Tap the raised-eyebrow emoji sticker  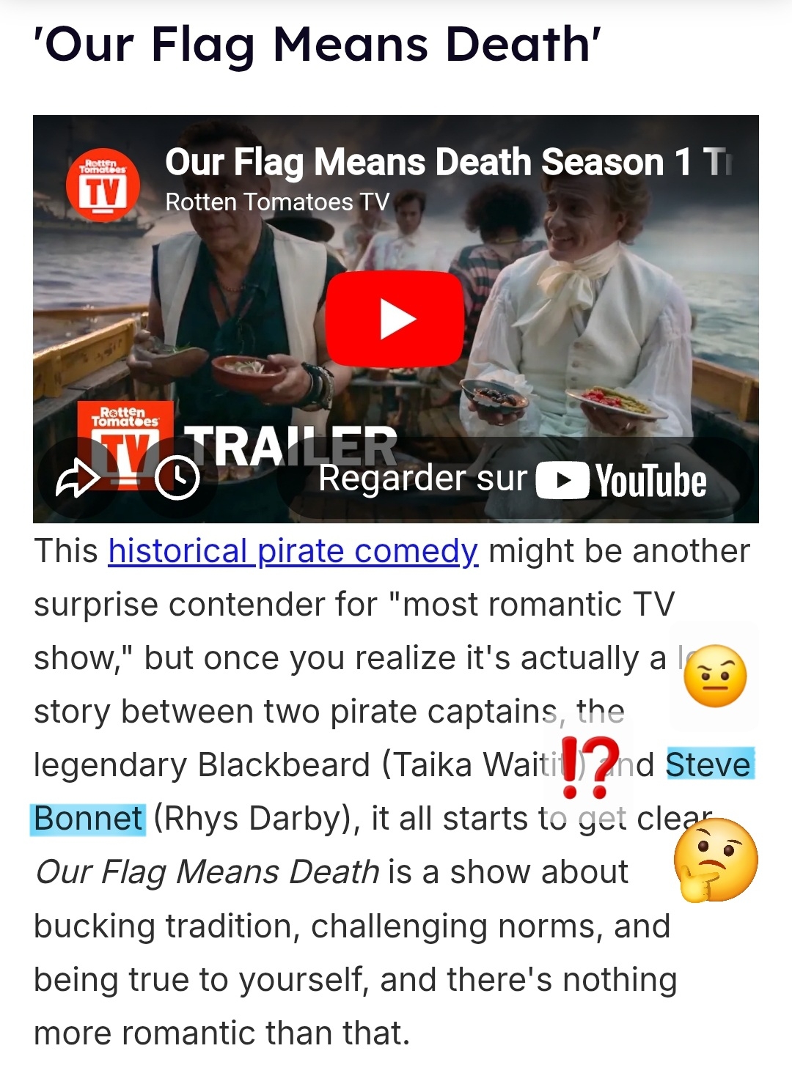[715, 676]
